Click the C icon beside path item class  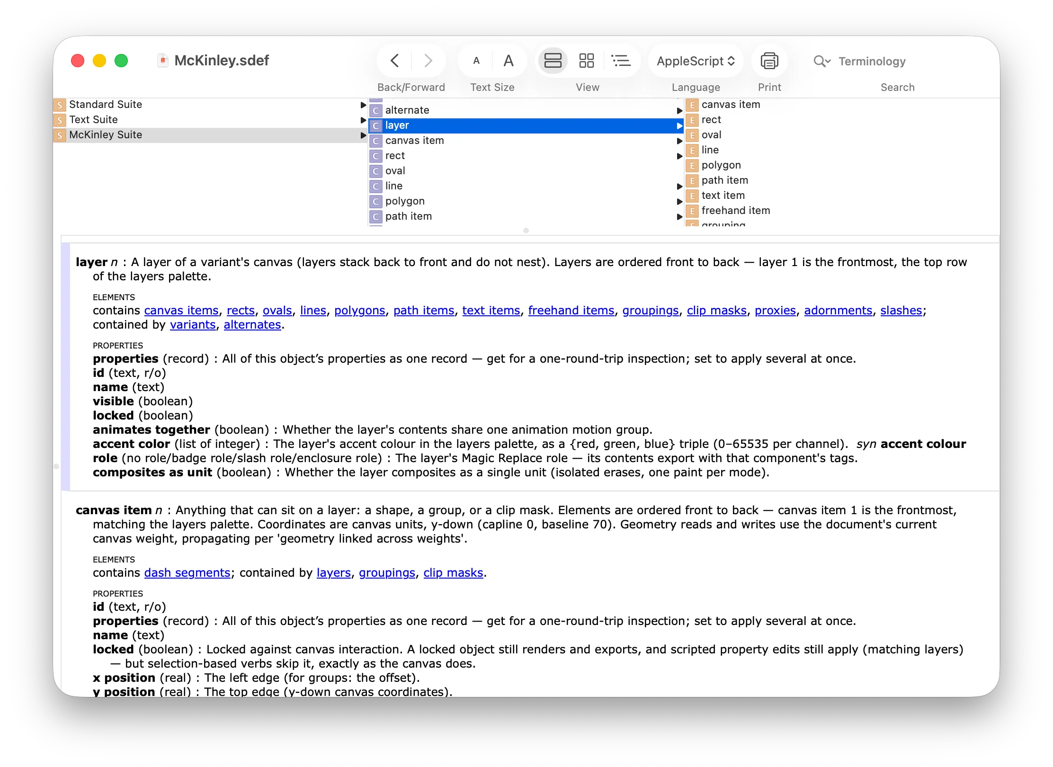click(376, 216)
